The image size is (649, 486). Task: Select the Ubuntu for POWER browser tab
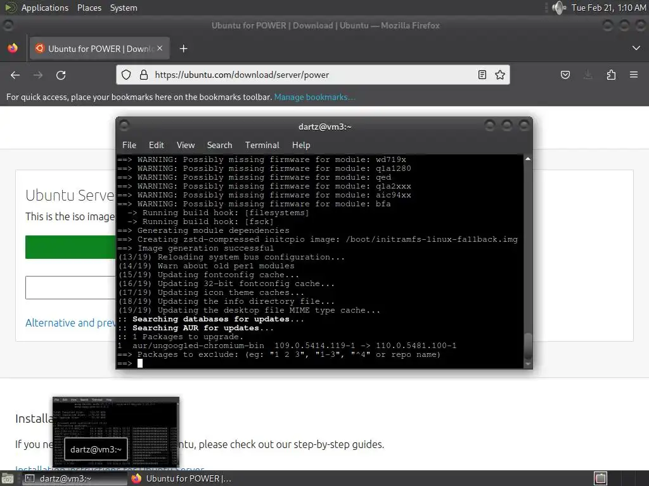click(x=100, y=49)
